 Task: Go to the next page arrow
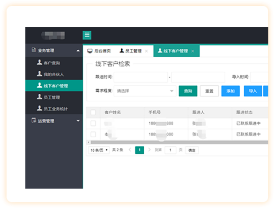pos(149,150)
